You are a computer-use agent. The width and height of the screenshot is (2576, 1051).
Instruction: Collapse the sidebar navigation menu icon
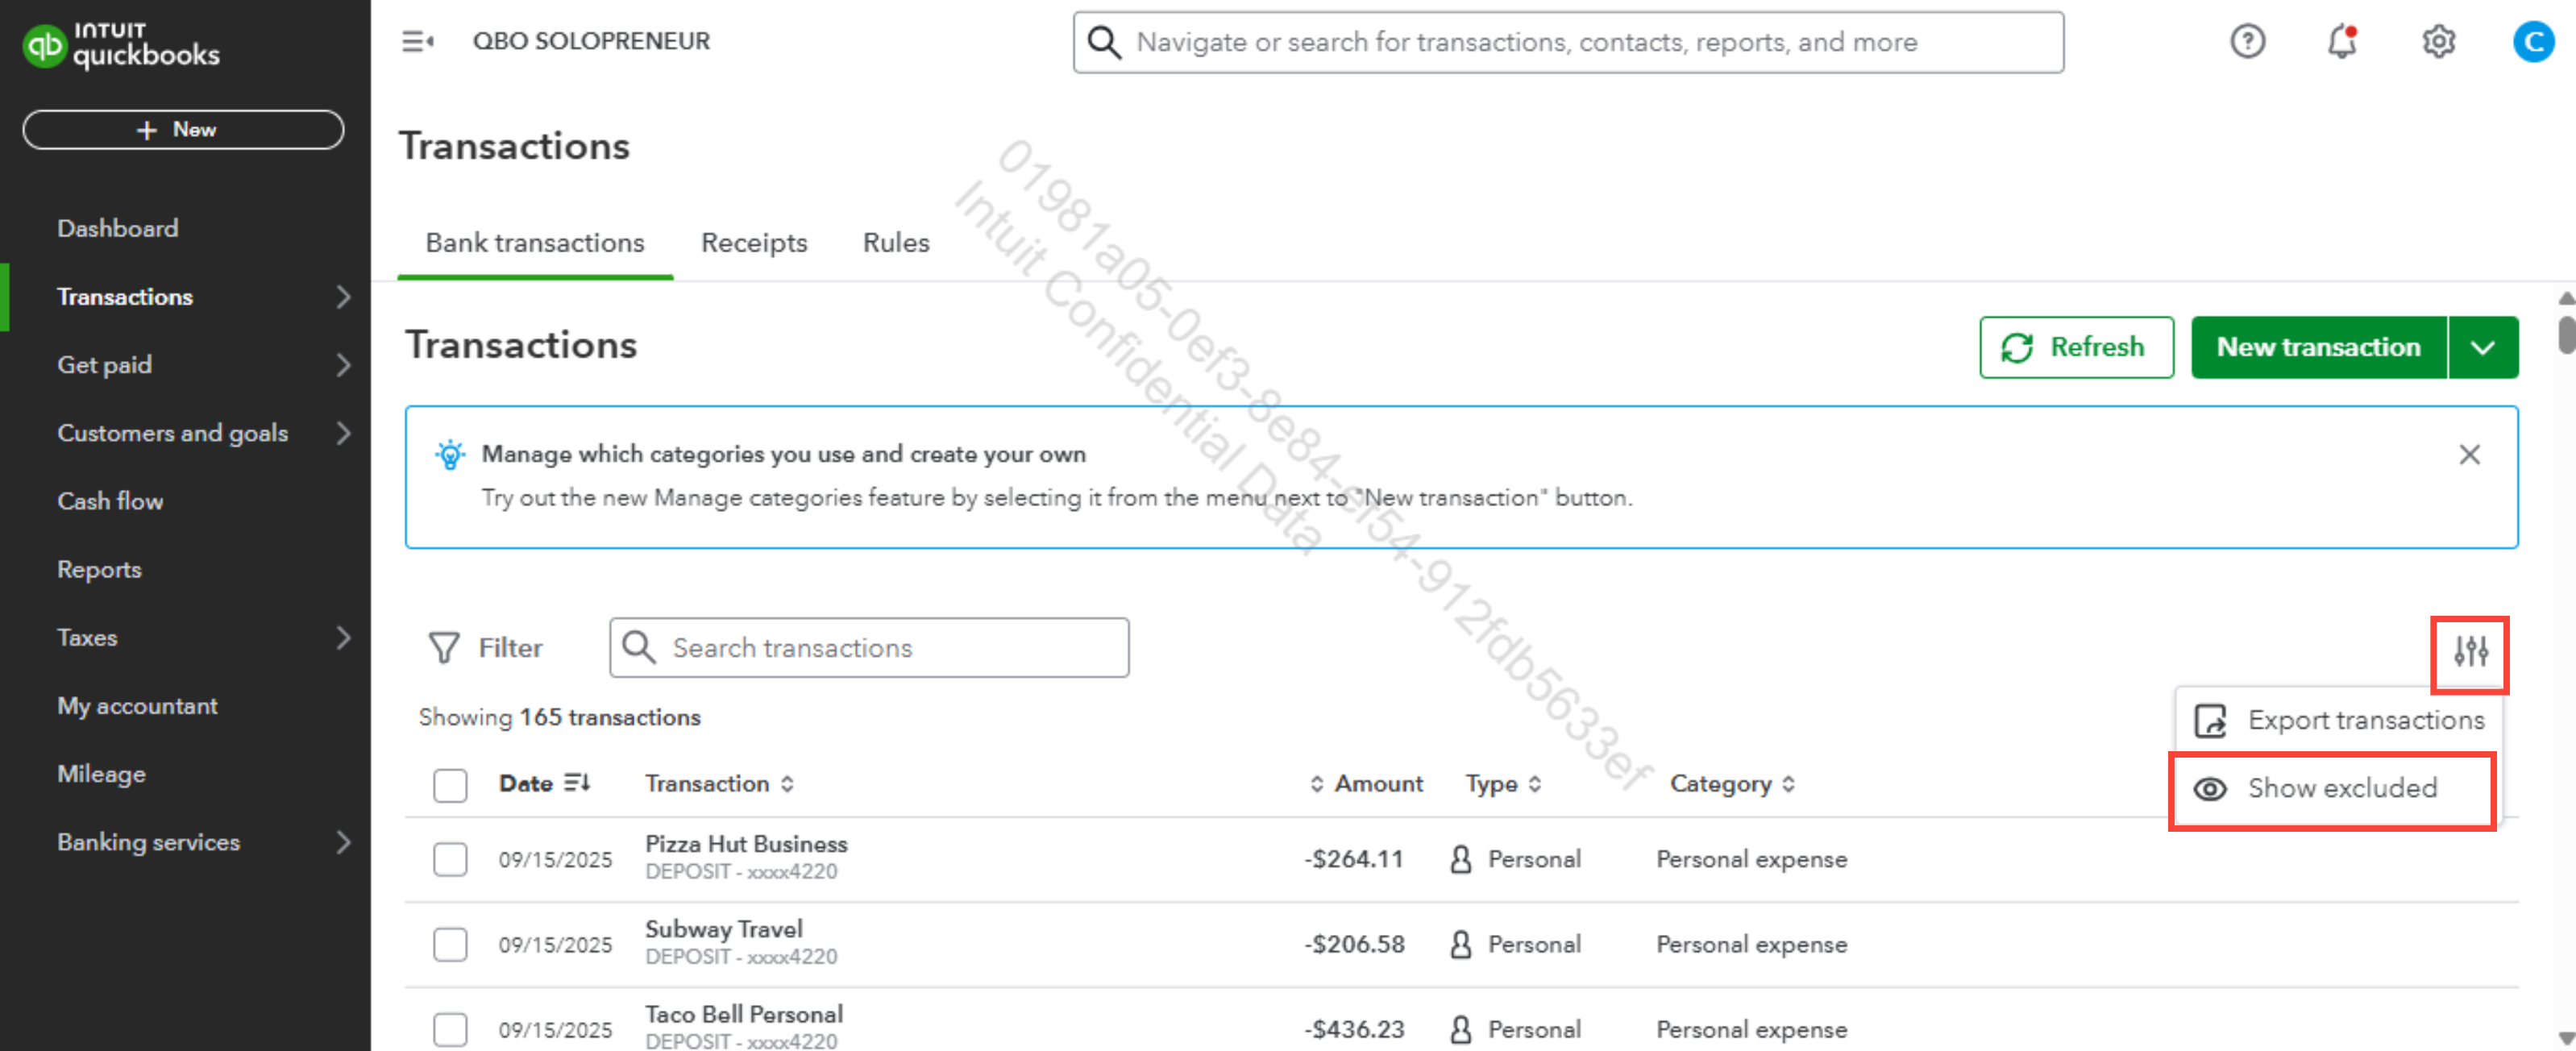417,41
